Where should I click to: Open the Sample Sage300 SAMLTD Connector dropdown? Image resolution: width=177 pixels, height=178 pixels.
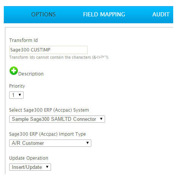(57, 119)
